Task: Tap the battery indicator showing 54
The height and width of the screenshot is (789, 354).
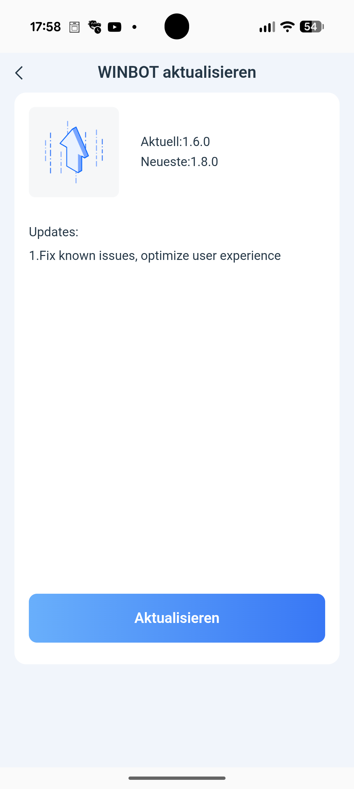Action: click(312, 27)
